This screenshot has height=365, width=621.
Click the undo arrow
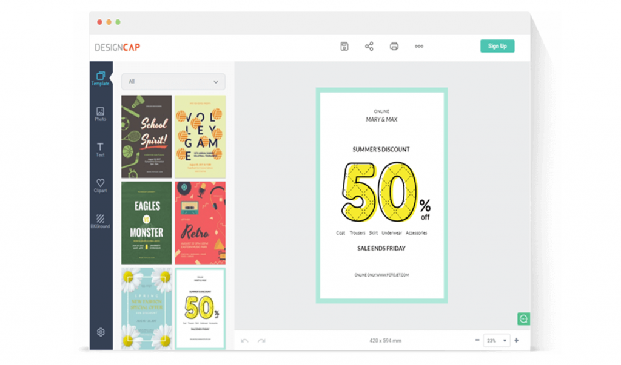coord(245,340)
